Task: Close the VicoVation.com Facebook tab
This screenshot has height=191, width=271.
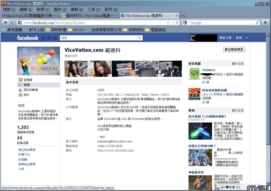Action: 177,16
